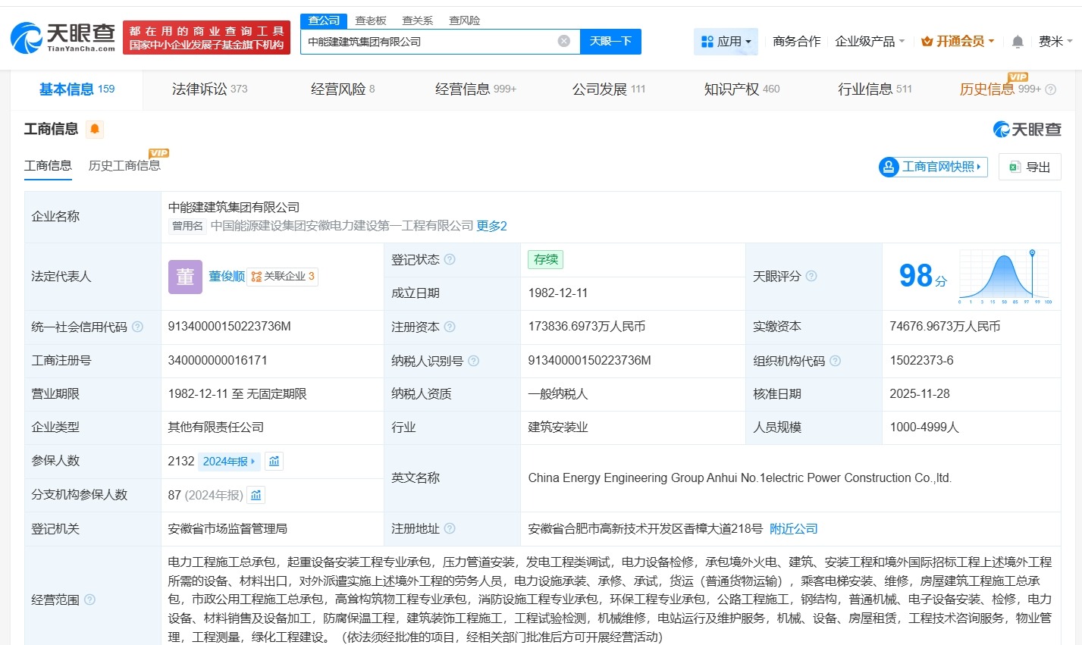Click the notification bell icon
This screenshot has width=1082, height=645.
coord(1017,42)
